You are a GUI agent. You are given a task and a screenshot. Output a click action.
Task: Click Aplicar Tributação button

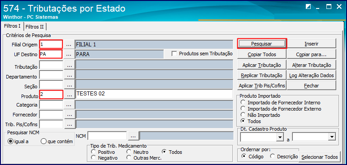click(x=262, y=65)
